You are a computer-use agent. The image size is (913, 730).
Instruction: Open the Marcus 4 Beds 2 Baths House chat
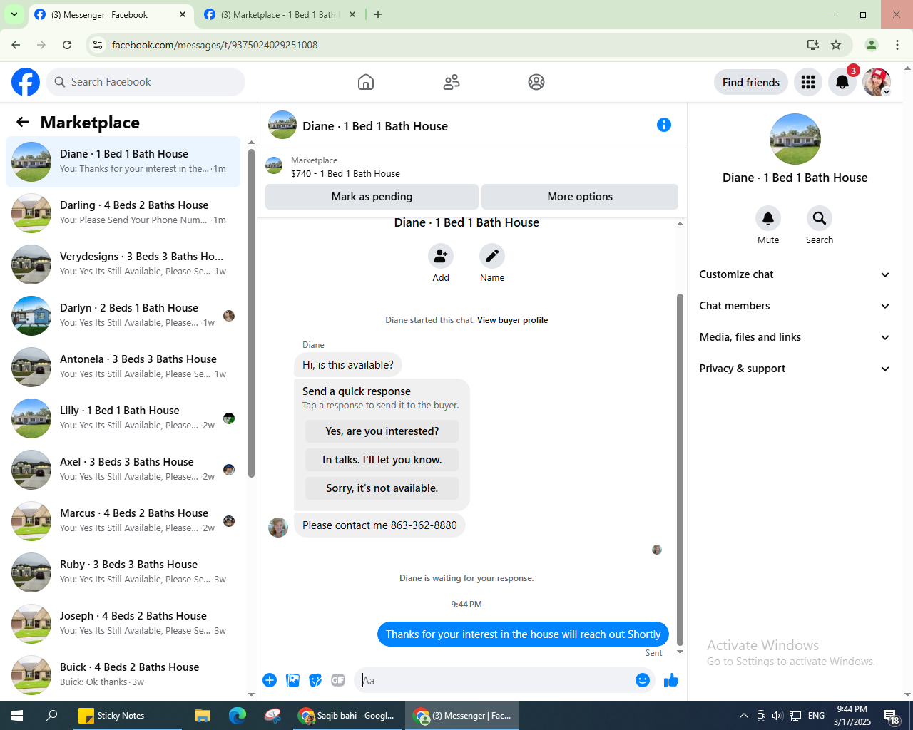click(x=123, y=521)
